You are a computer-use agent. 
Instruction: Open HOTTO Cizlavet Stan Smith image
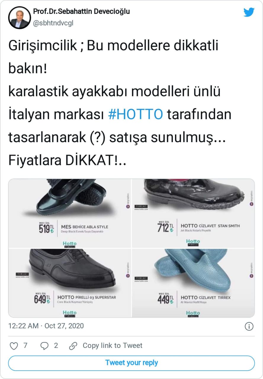pos(193,213)
